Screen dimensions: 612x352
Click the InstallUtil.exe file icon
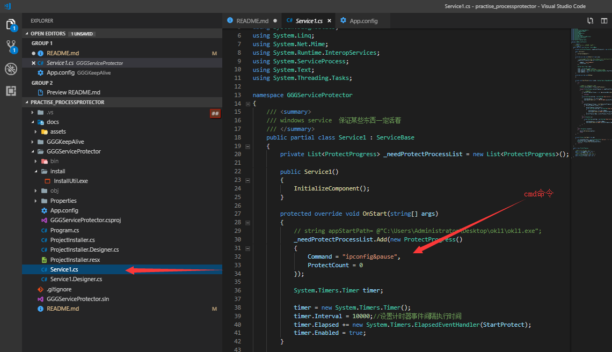pos(48,181)
